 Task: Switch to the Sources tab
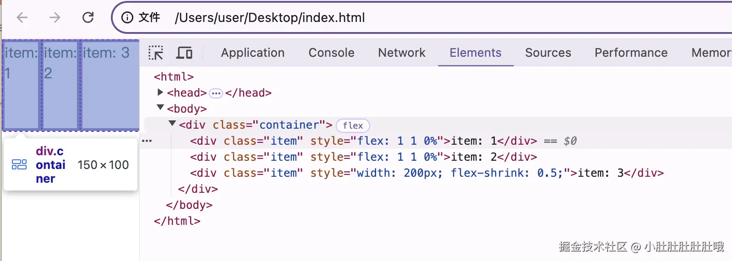[x=548, y=53]
